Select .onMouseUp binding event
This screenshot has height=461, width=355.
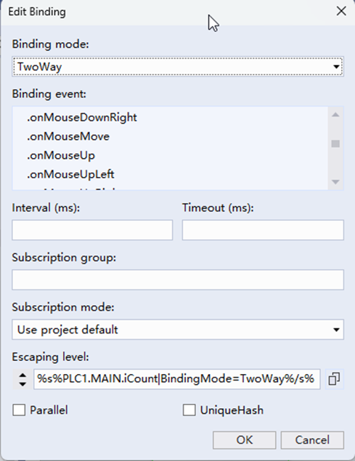point(61,156)
